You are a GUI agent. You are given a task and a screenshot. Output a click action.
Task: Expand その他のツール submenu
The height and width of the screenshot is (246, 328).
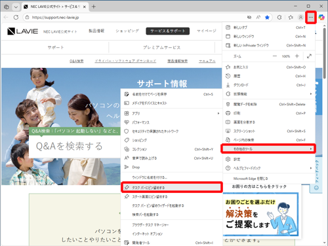[268, 149]
